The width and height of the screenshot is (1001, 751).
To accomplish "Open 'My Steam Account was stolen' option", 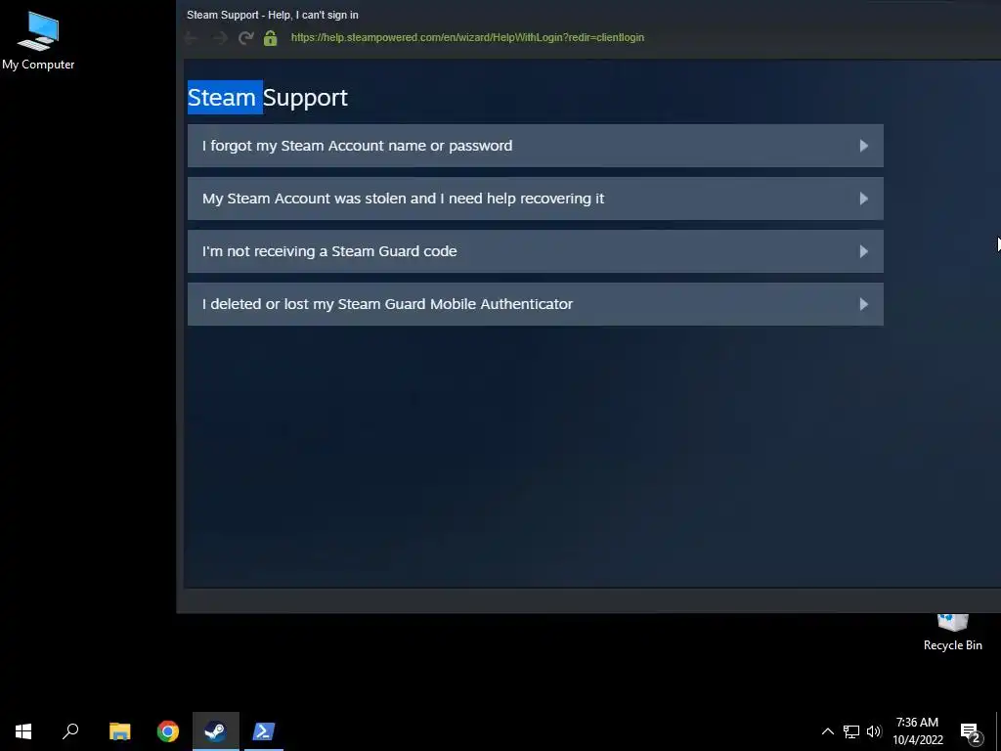I will pyautogui.click(x=535, y=199).
